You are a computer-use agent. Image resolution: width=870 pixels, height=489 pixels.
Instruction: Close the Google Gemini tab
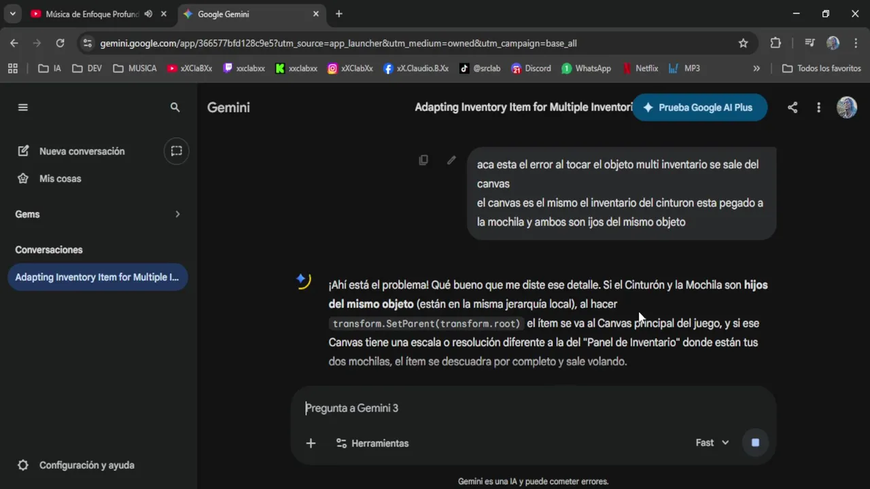pos(316,14)
